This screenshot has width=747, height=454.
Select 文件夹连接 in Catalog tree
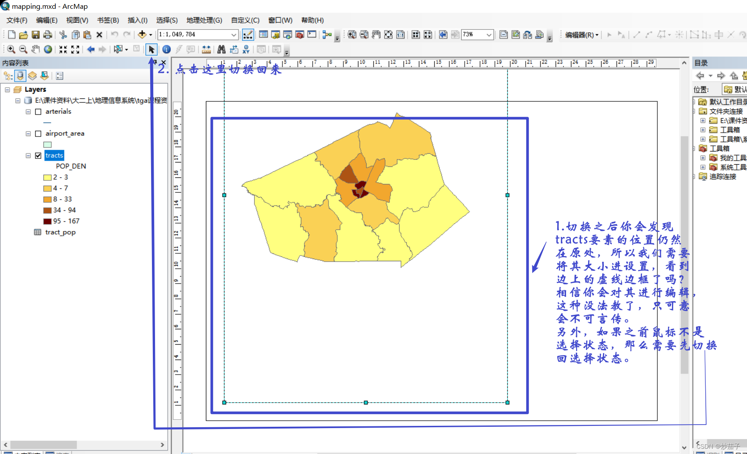726,112
